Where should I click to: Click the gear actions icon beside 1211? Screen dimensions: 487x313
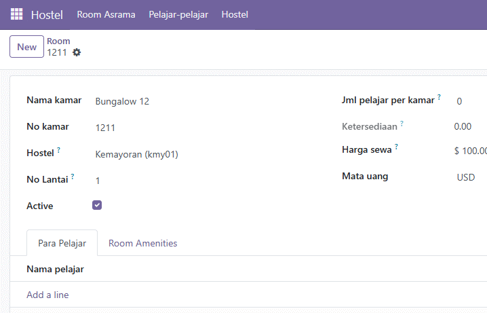pos(77,52)
